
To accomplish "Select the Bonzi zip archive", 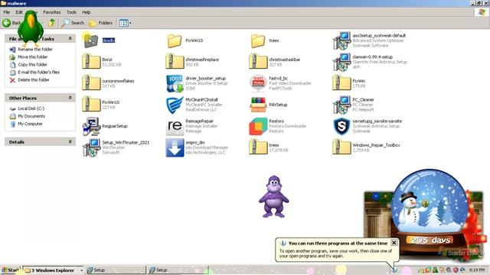I will pyautogui.click(x=91, y=61).
